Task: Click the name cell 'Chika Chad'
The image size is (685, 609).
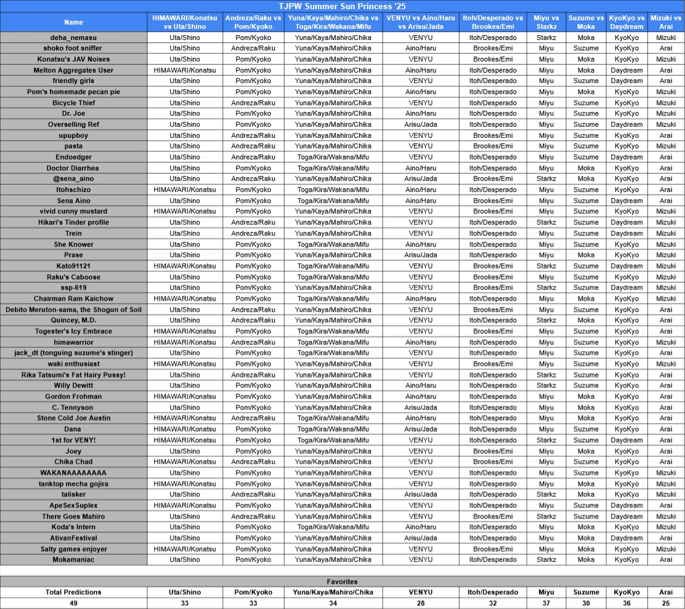Action: [73, 461]
